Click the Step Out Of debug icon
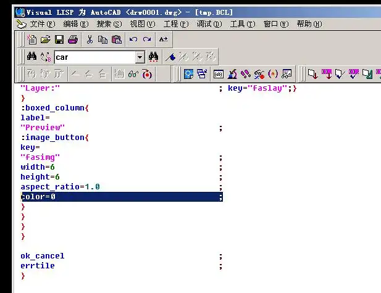 pos(59,74)
